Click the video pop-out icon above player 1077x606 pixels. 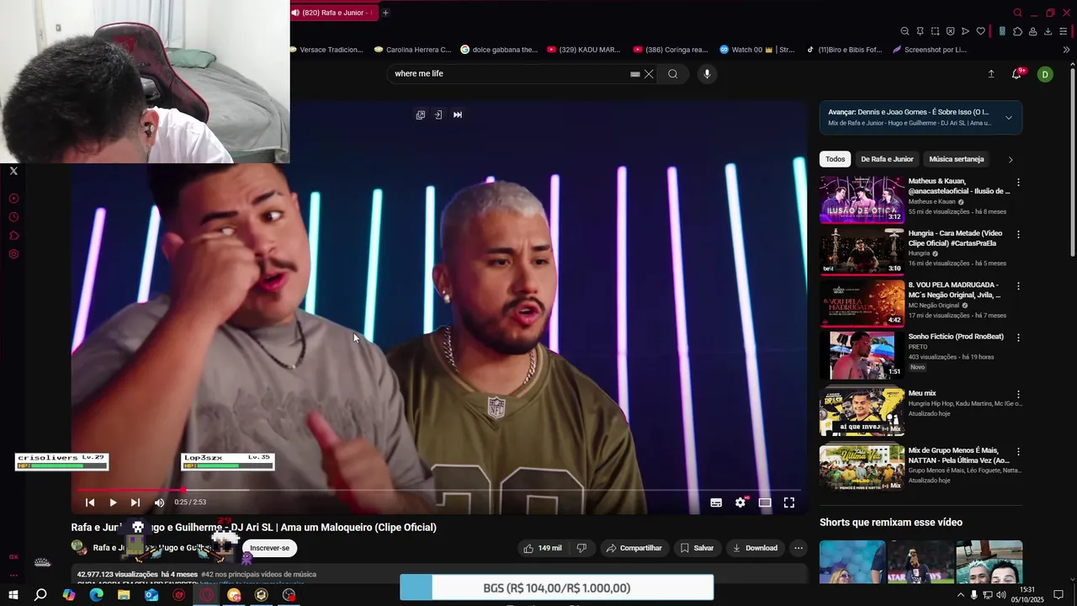point(421,114)
